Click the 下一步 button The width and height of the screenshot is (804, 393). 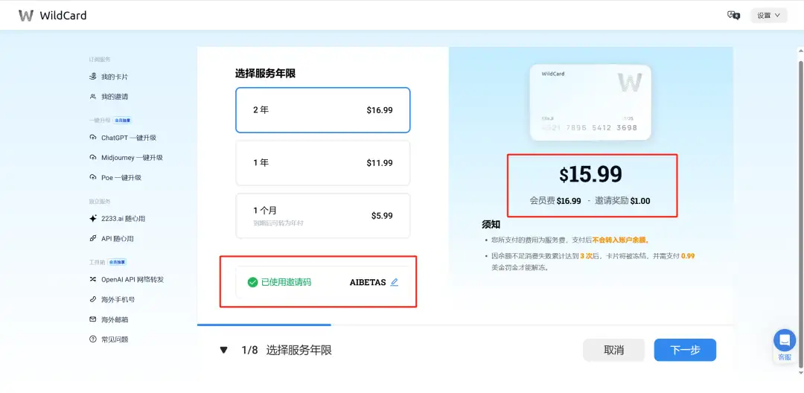point(685,350)
